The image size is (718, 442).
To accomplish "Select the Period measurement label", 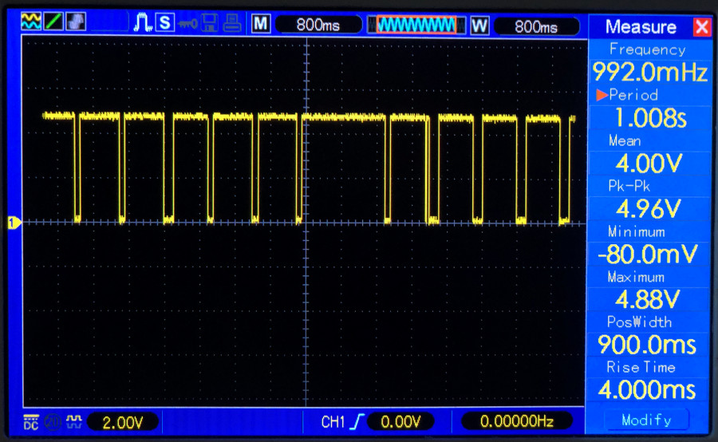I will [633, 95].
